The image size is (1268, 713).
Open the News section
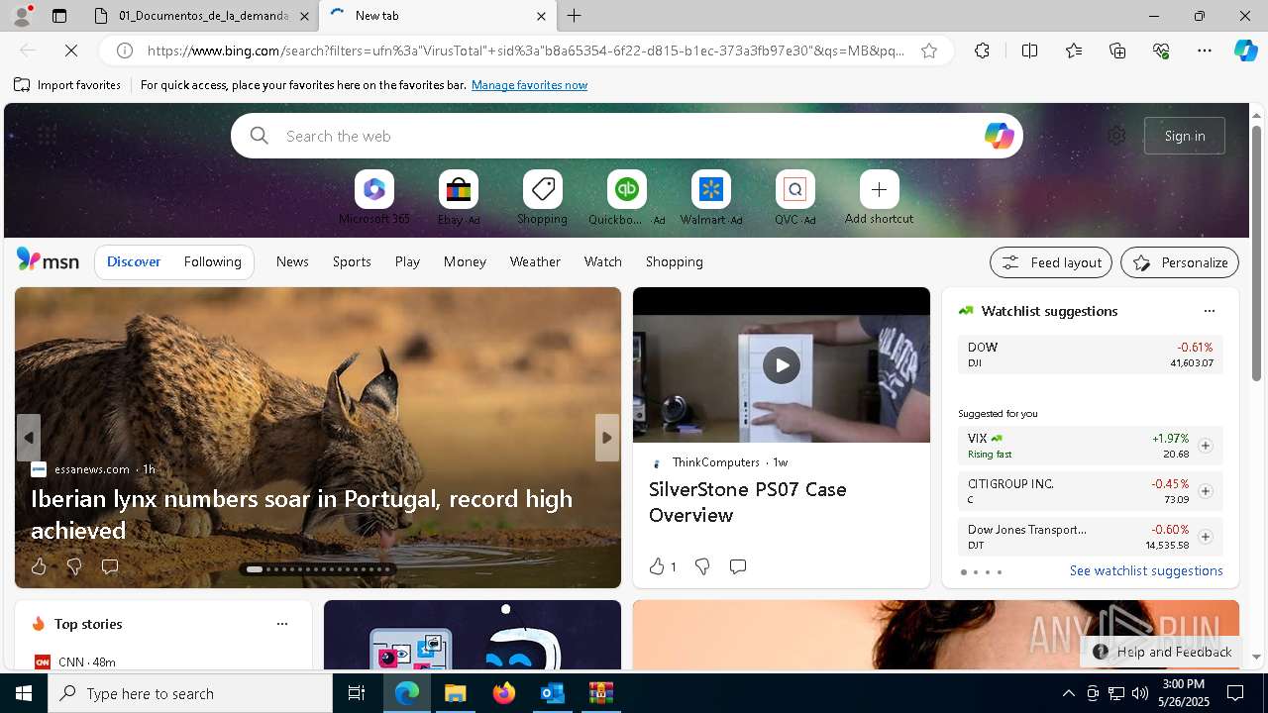(x=292, y=261)
